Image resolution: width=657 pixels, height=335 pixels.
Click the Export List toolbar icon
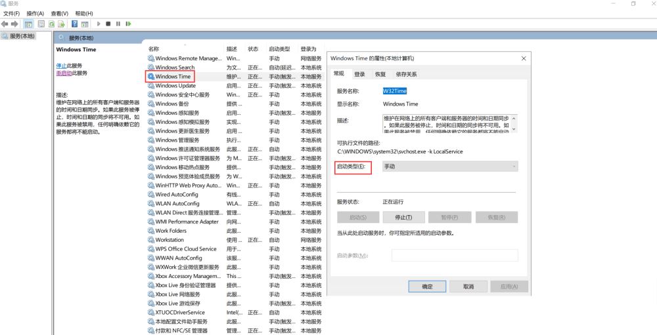(x=60, y=24)
